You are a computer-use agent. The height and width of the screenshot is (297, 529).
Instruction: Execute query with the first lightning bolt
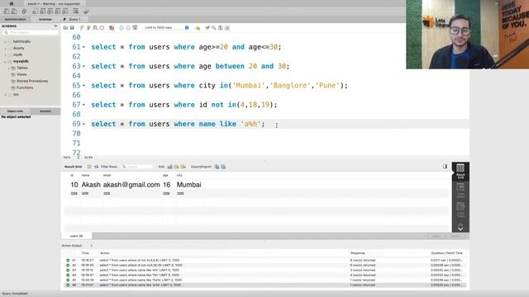tap(82, 27)
